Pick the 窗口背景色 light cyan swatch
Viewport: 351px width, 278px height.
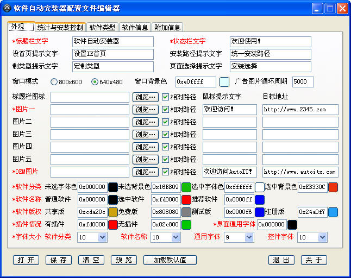[x=224, y=82]
